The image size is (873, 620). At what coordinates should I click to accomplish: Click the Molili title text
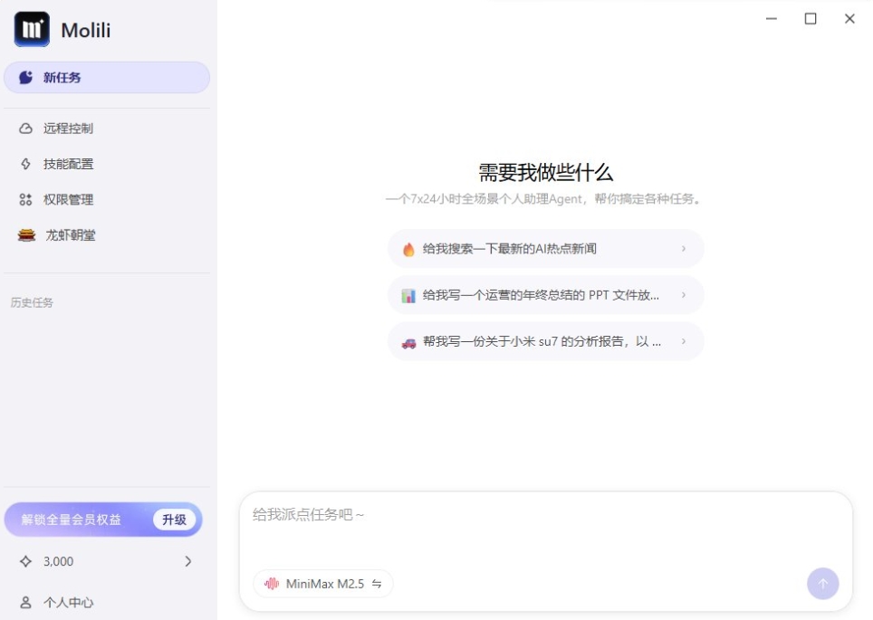pyautogui.click(x=86, y=30)
